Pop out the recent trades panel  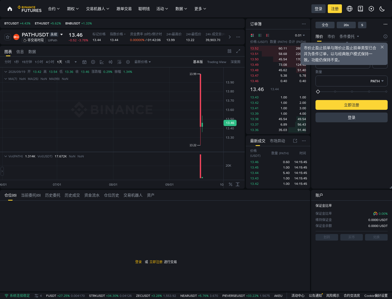295,141
